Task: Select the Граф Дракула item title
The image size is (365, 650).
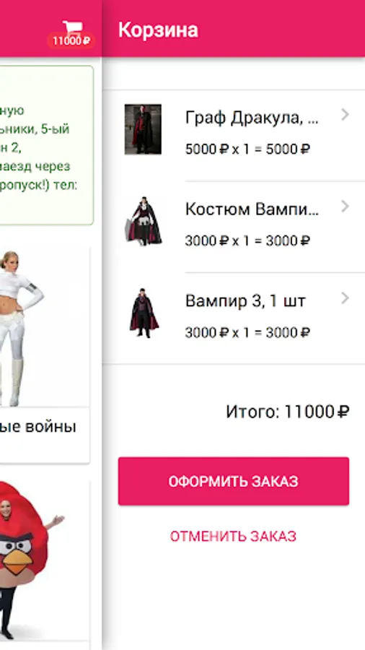Action: (x=252, y=118)
